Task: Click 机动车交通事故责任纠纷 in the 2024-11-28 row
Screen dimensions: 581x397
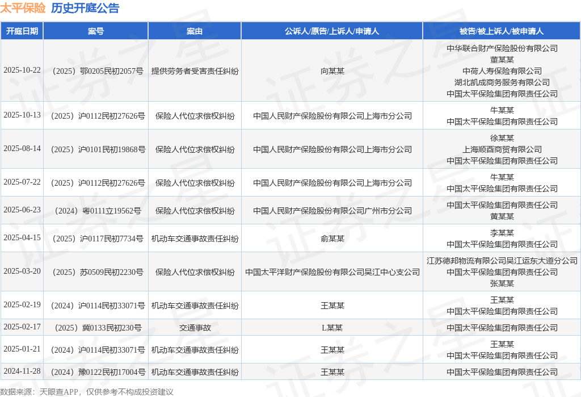Action: click(x=195, y=372)
